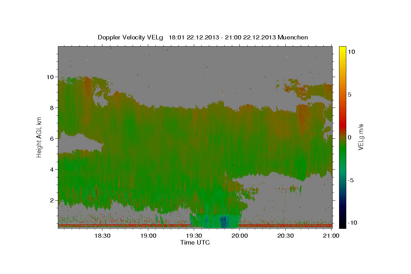Click the 'VELg m/s' colorbar title
This screenshot has width=411, height=274.
(361, 137)
